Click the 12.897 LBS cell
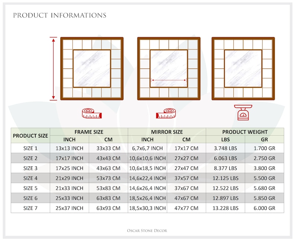 click(226, 198)
